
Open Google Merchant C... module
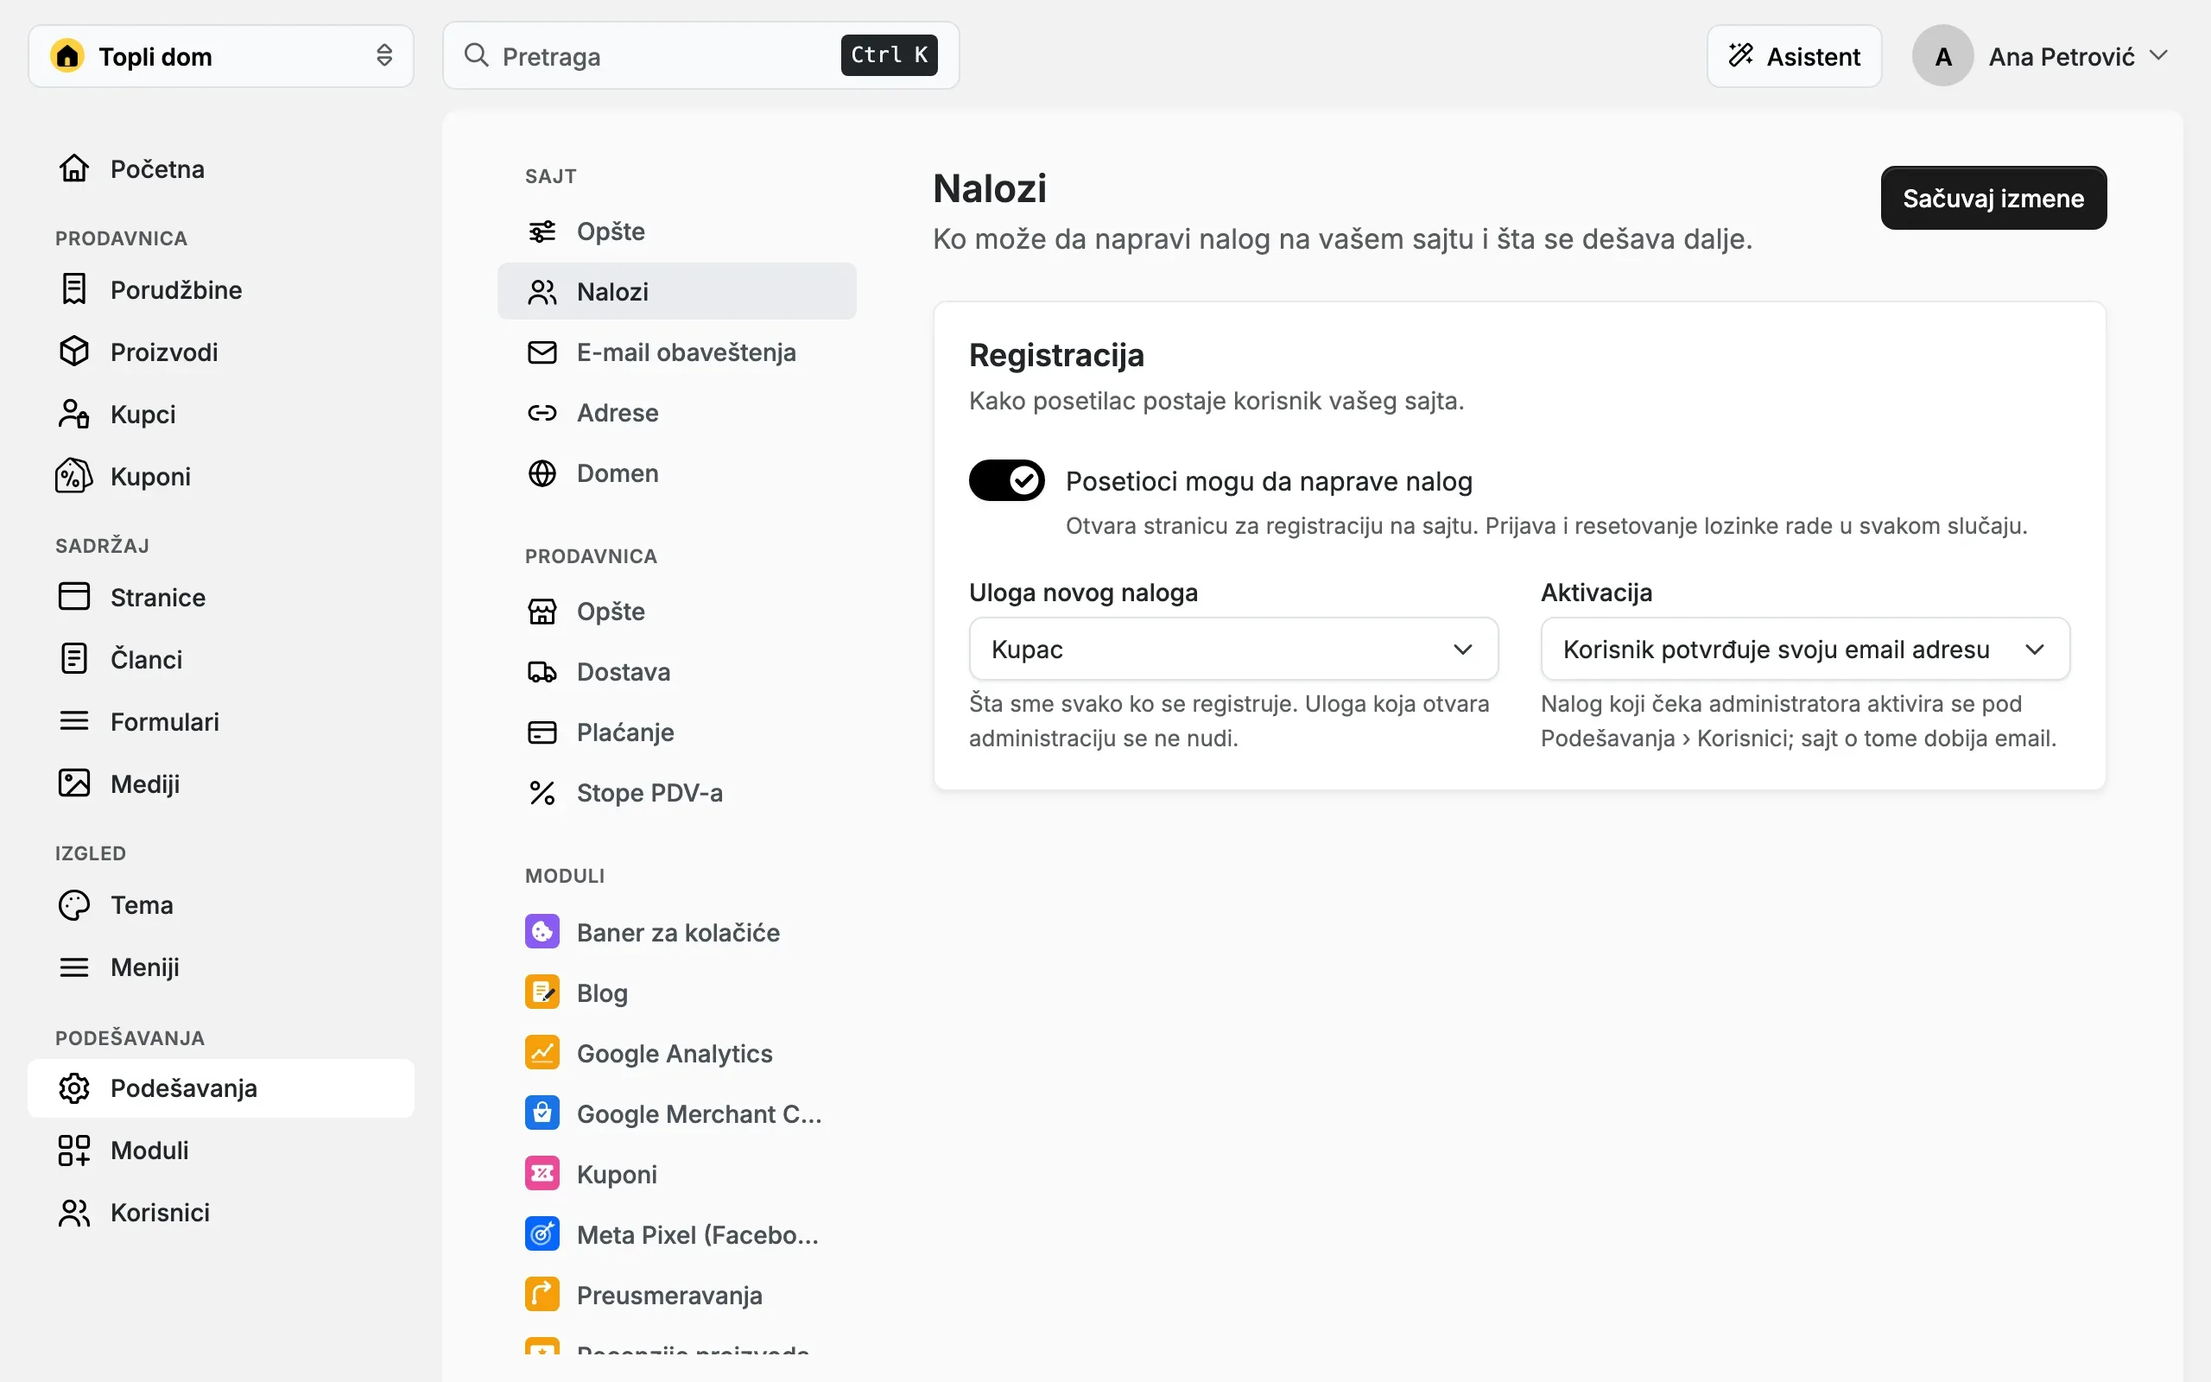click(x=676, y=1113)
